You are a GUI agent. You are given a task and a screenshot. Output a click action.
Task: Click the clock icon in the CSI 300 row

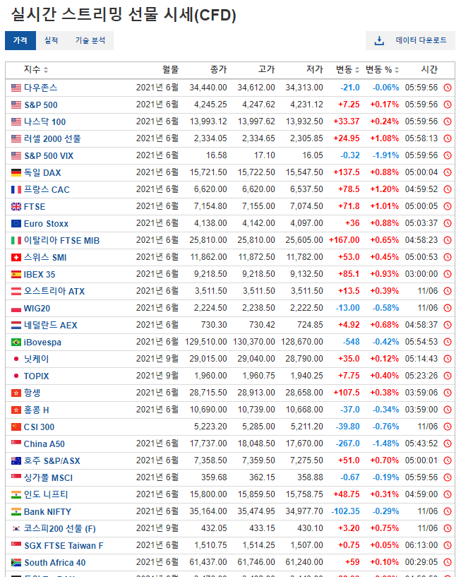tap(448, 427)
